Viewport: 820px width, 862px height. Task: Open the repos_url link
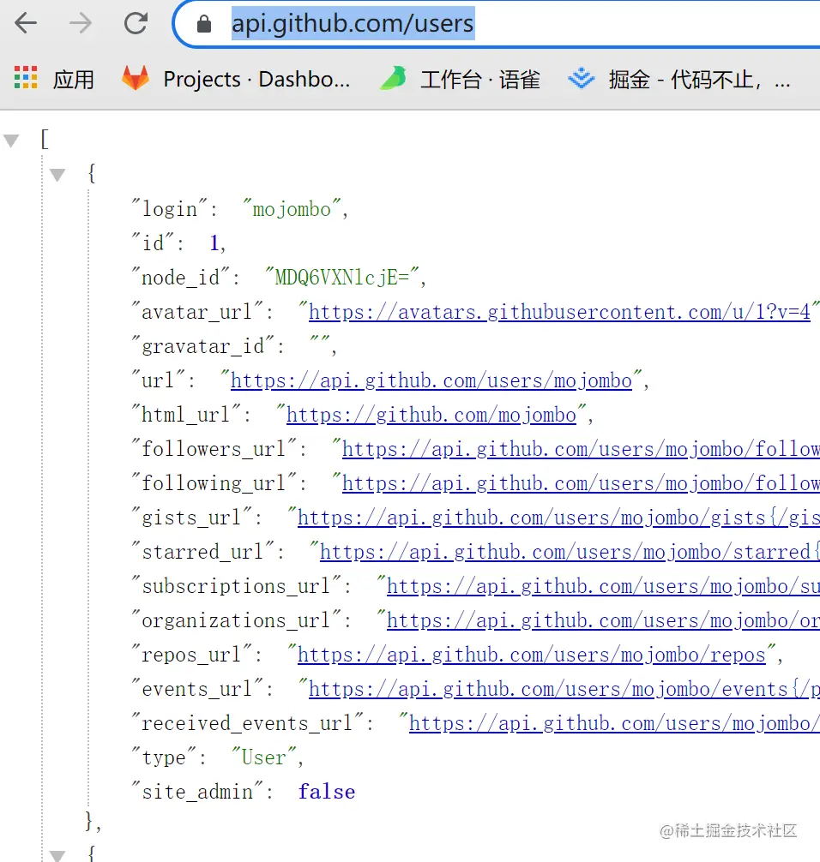(x=532, y=655)
